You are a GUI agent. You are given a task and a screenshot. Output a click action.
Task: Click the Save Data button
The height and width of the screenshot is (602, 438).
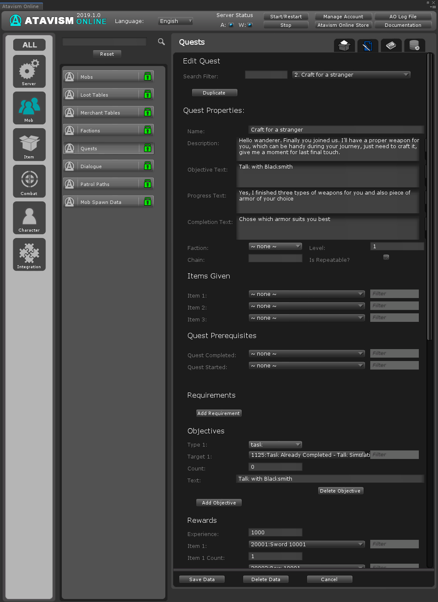(202, 579)
